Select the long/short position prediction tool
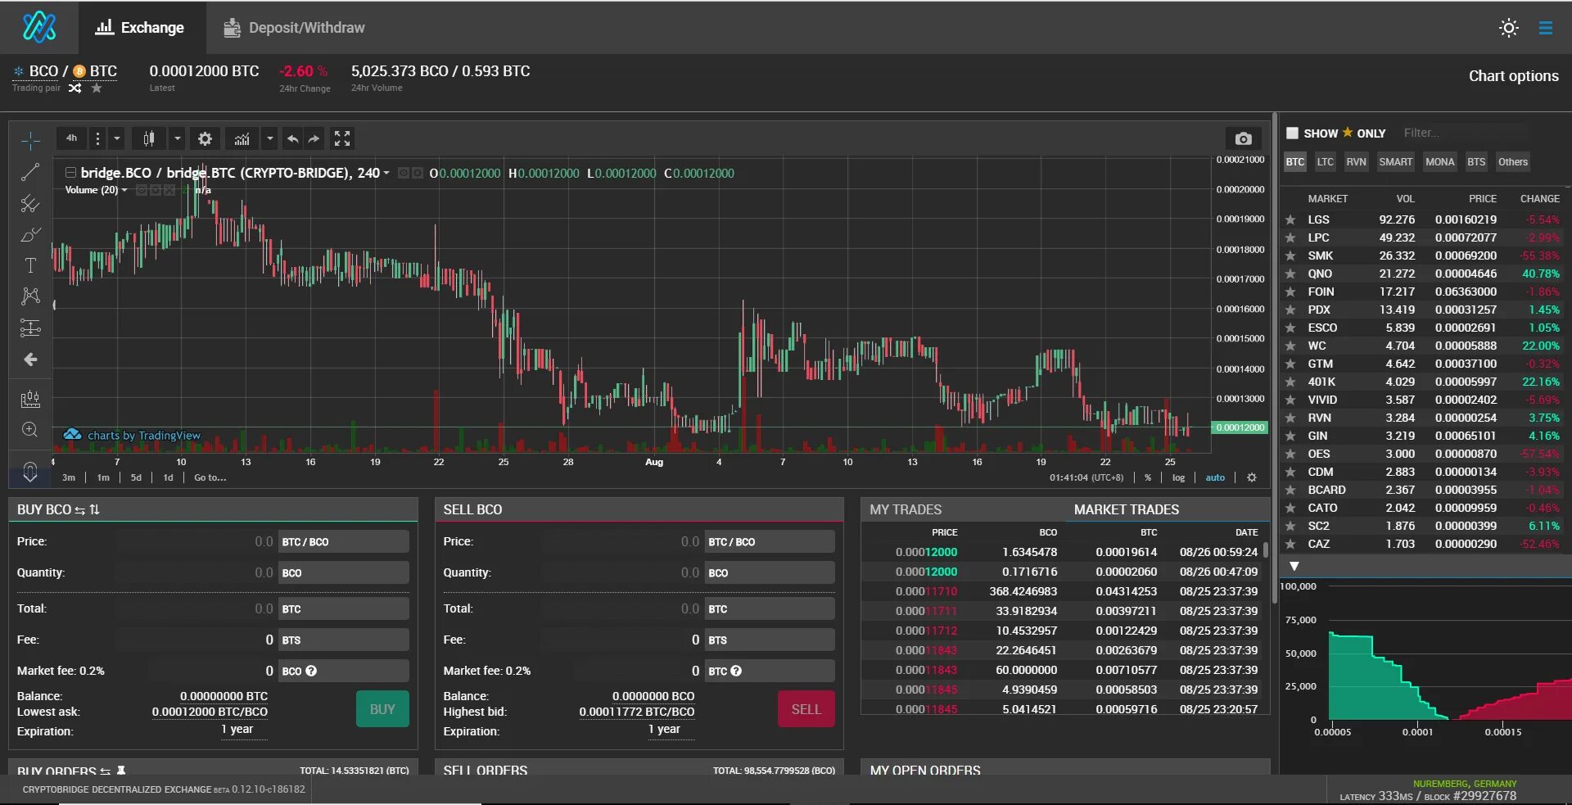This screenshot has width=1572, height=805. 30,328
